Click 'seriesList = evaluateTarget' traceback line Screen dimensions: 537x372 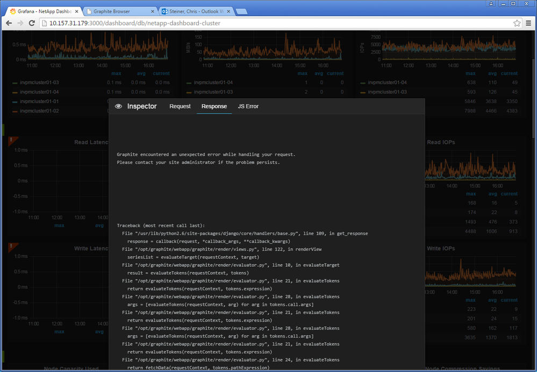coord(193,257)
